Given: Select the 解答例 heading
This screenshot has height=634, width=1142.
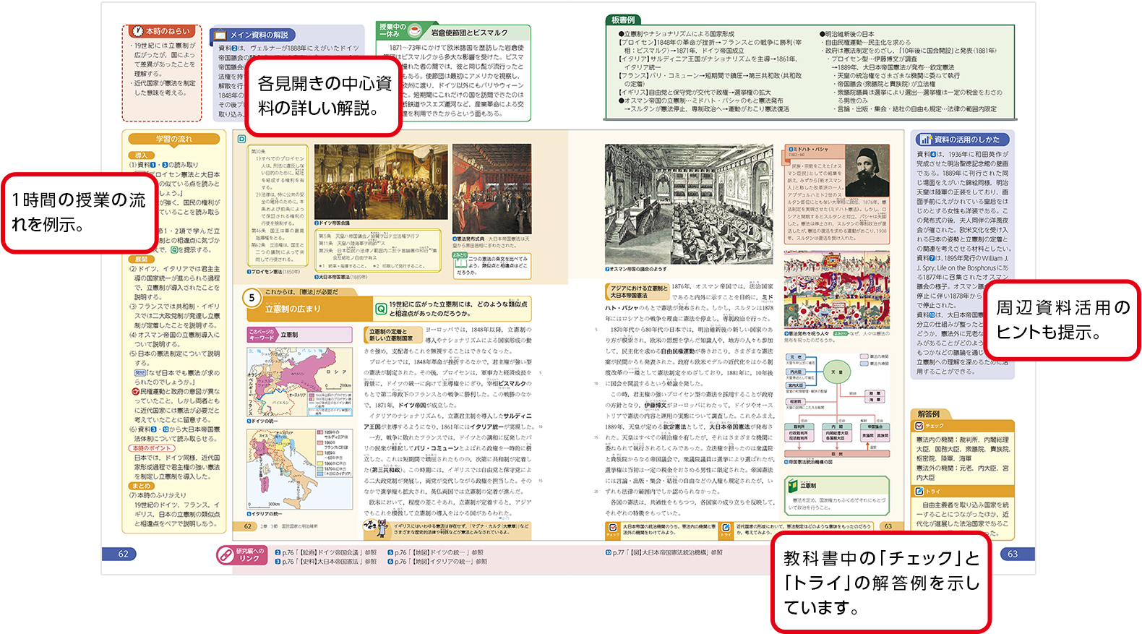Looking at the screenshot, I should (x=928, y=414).
